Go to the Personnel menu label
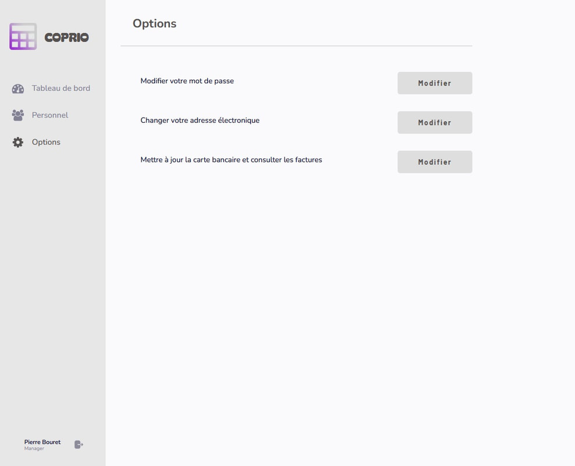The height and width of the screenshot is (466, 575). (50, 115)
